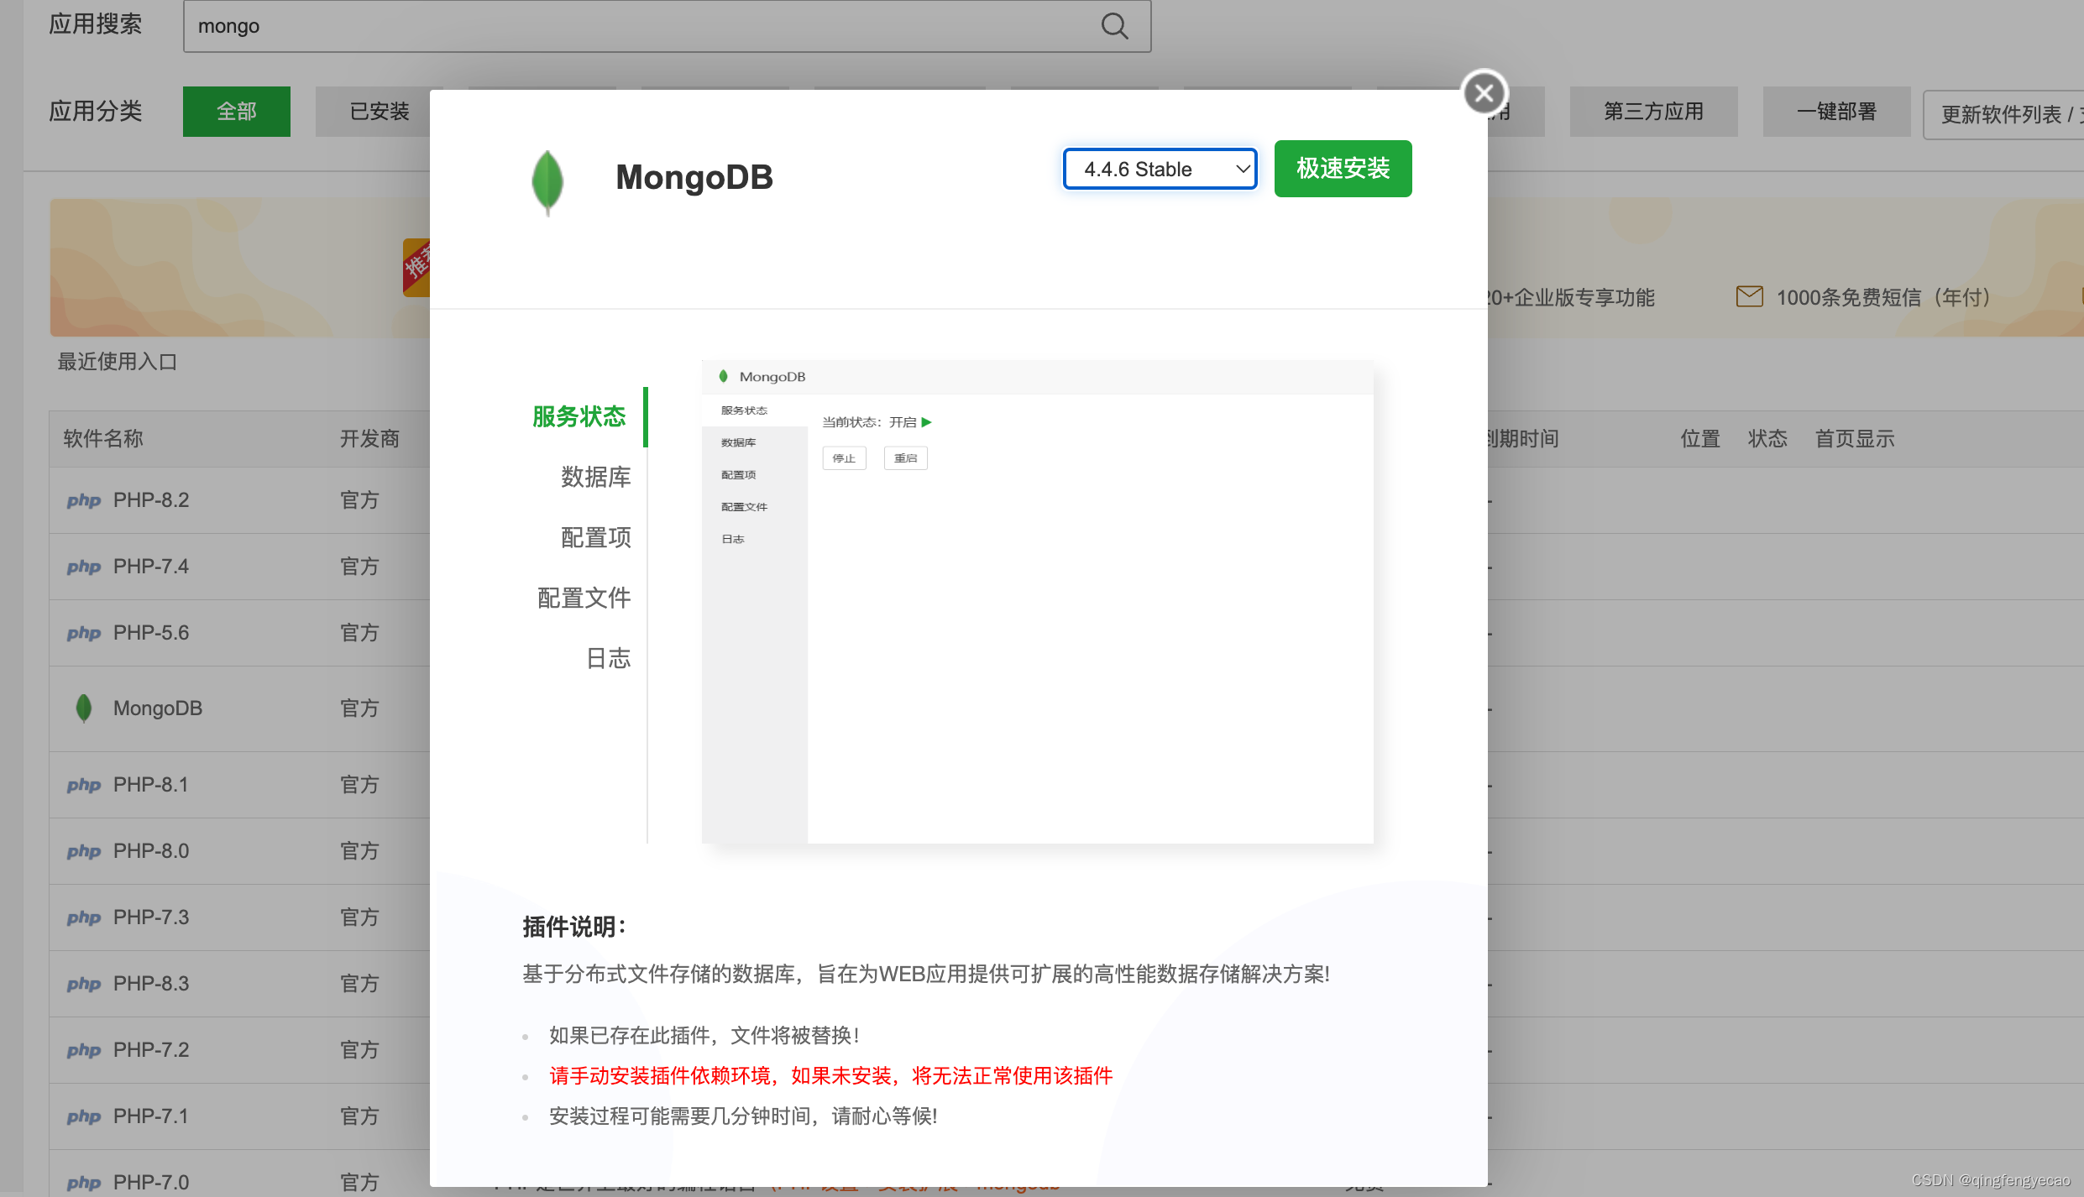The height and width of the screenshot is (1197, 2084).
Task: Click the 状态 column header
Action: (1767, 439)
